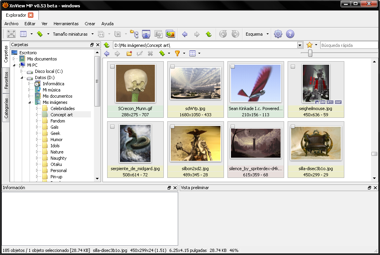
Task: Go forward with main toolbar gray arrow
Action: [197, 34]
